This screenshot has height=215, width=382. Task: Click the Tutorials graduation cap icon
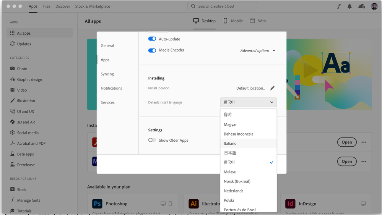pos(12,211)
